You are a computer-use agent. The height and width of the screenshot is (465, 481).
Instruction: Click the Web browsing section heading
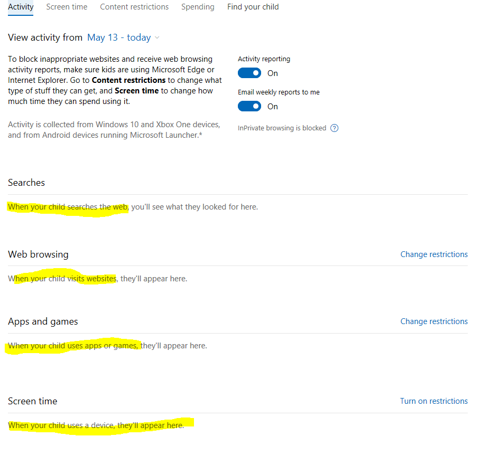38,254
